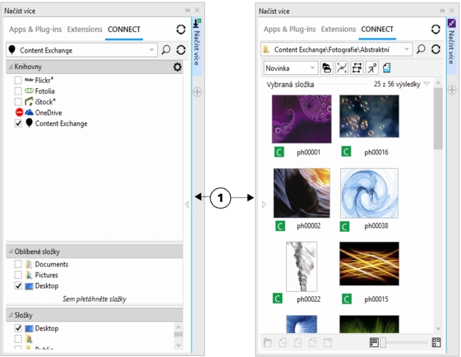Screen dimensions: 461x357
Task: Open the Extensions tab in right panel
Action: tap(338, 29)
